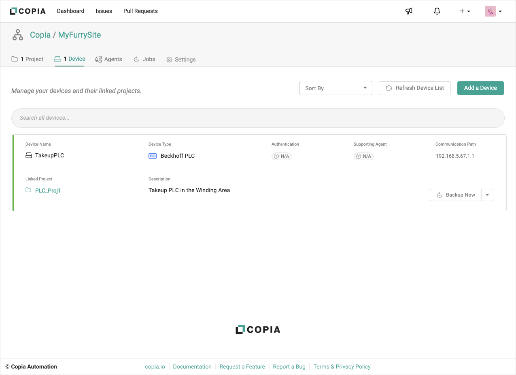Click the Authentication N/A badge
The height and width of the screenshot is (375, 516).
[x=281, y=156]
